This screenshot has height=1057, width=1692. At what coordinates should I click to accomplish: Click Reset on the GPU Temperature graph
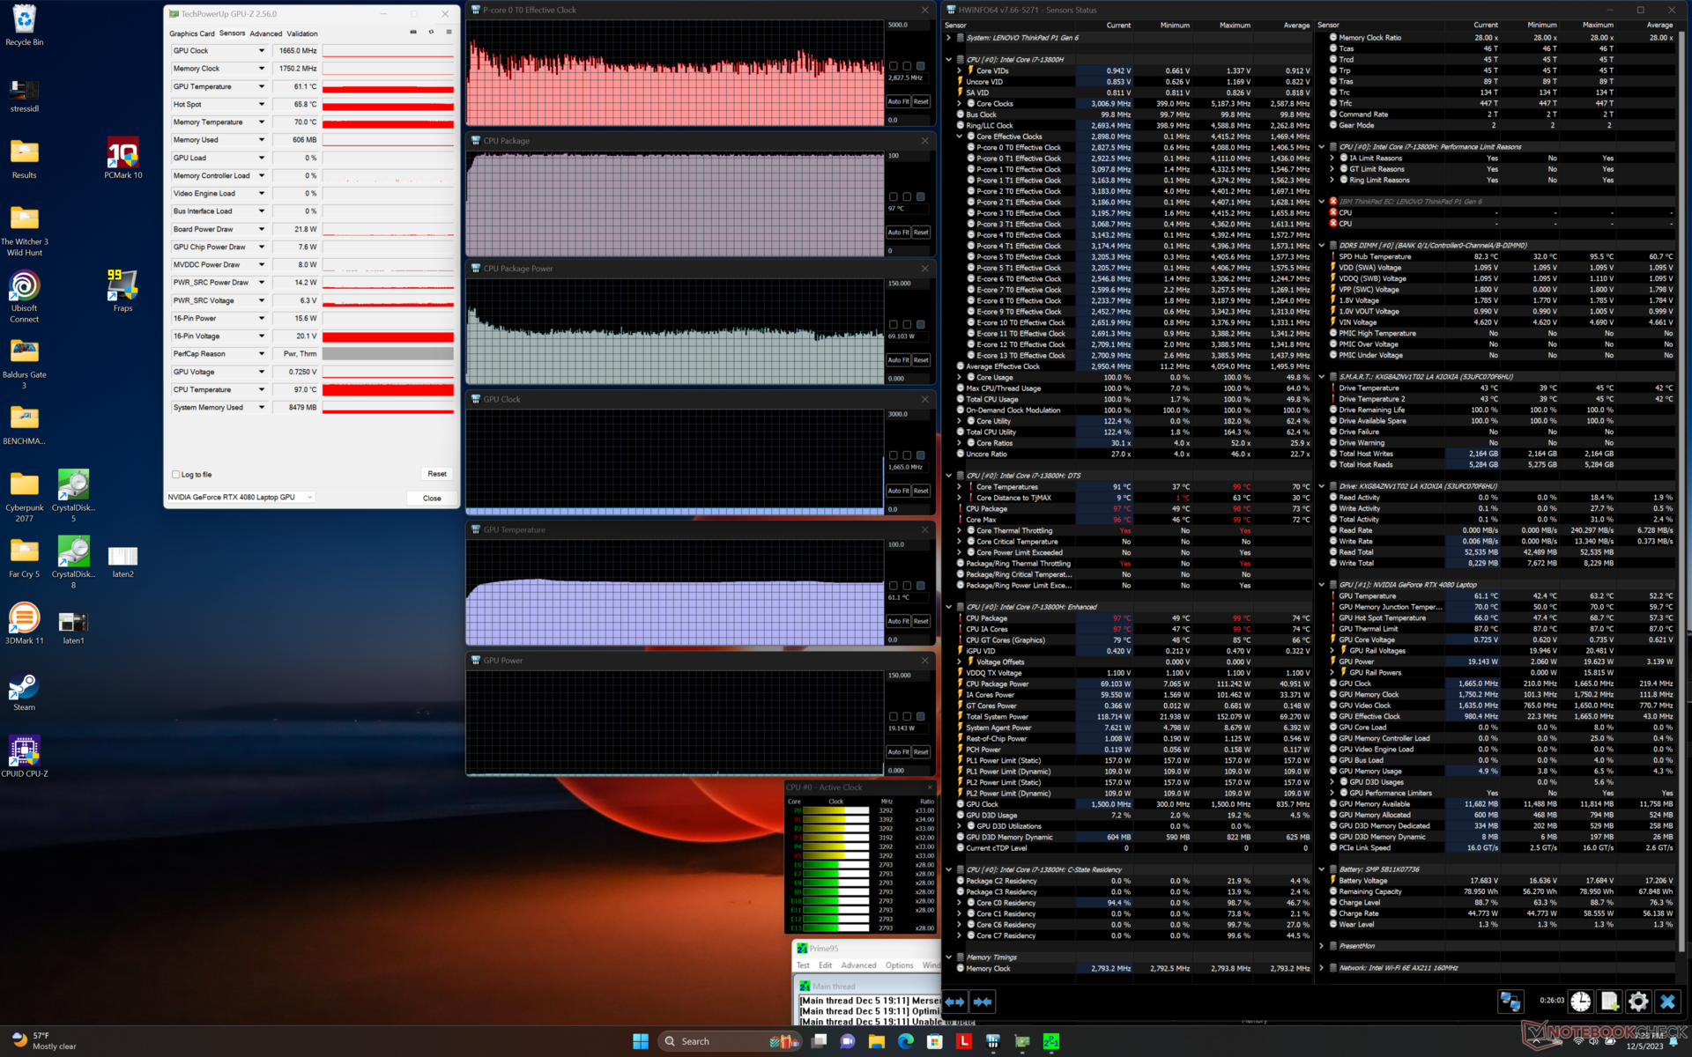921,621
